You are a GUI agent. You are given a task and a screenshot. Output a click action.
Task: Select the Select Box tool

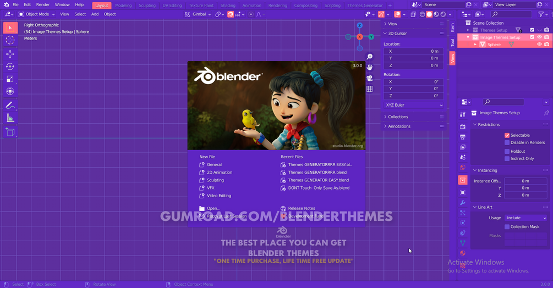click(10, 28)
